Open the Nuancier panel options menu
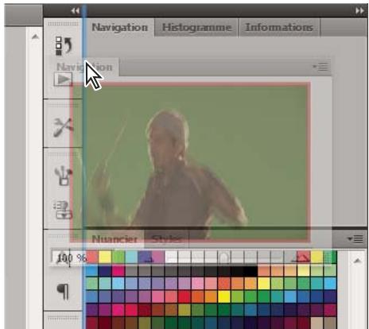Screen dimensions: 369x329 [355, 239]
